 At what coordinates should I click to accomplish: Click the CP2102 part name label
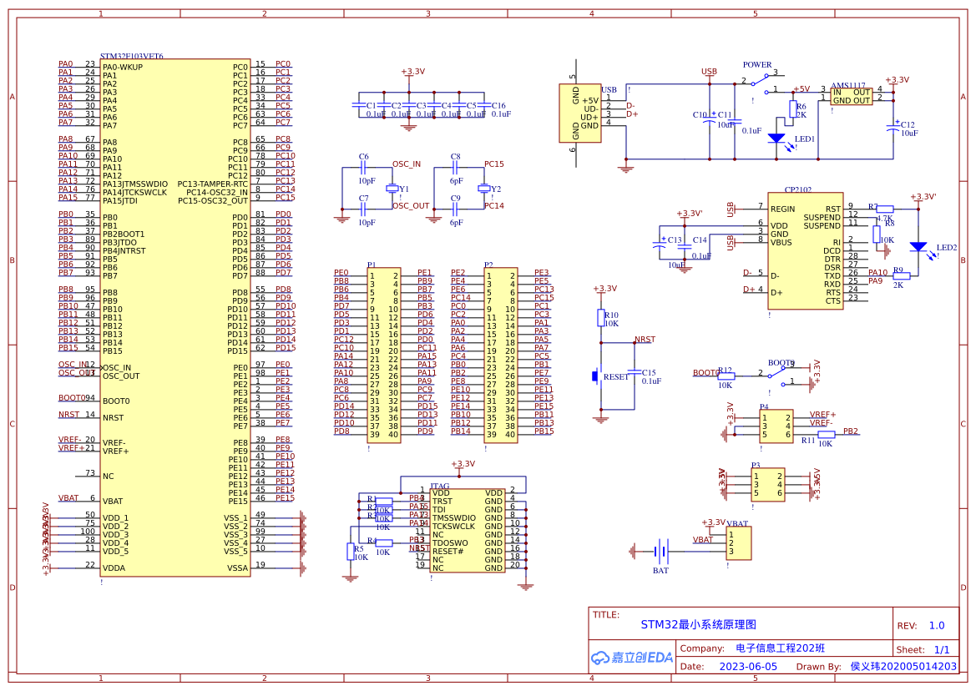point(798,189)
